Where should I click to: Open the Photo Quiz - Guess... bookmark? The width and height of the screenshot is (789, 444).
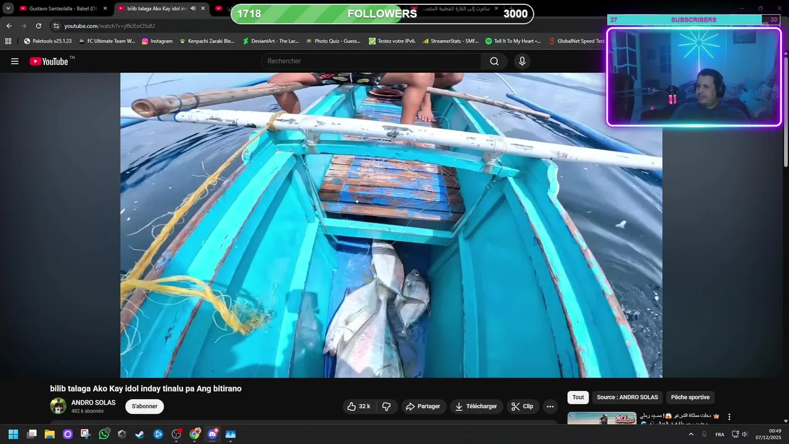[x=333, y=41]
